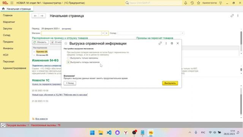Image resolution: width=243 pixels, height=137 pixels.
Task: Open the dialog's three-dots menu
Action: click(x=166, y=43)
